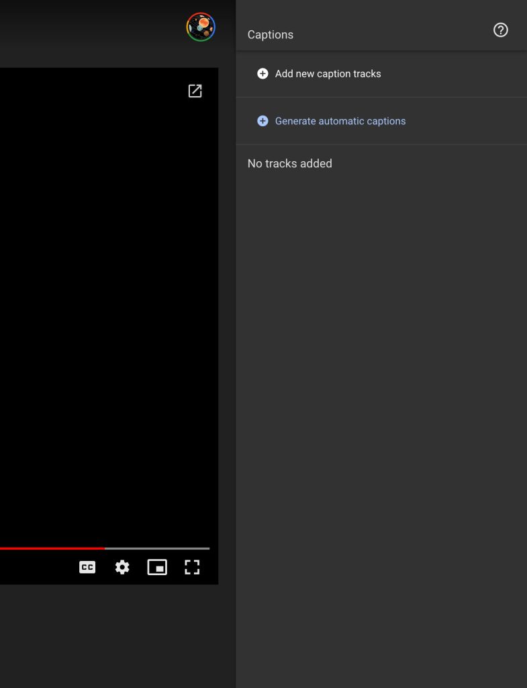This screenshot has width=527, height=688.
Task: Click plus icon beside Add new caption tracks
Action: pyautogui.click(x=262, y=74)
